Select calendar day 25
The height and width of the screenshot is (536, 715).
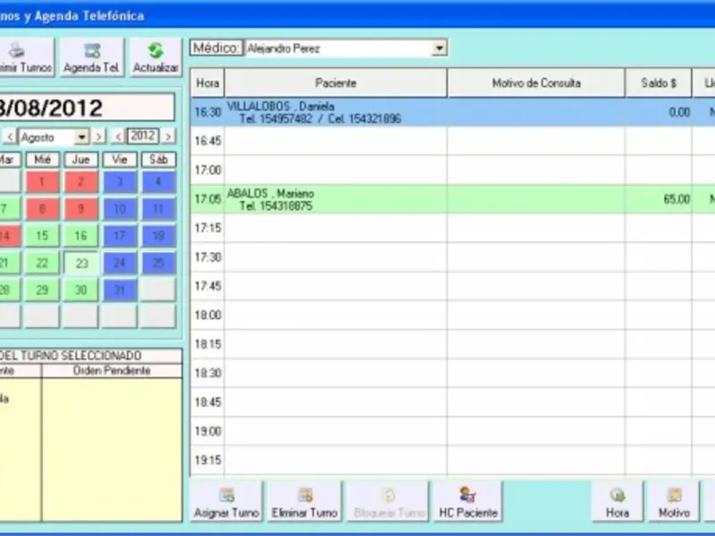[158, 263]
